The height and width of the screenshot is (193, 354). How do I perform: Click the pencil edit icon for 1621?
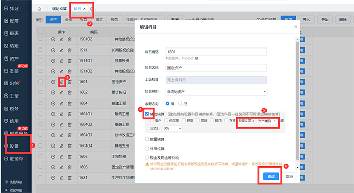pos(61,178)
